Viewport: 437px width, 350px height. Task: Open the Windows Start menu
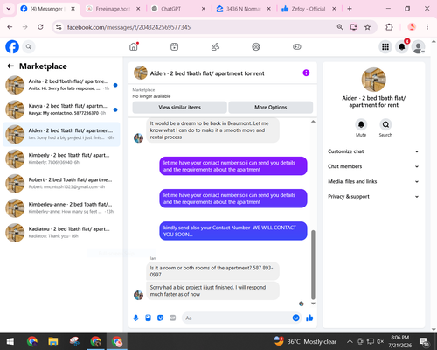point(10,341)
